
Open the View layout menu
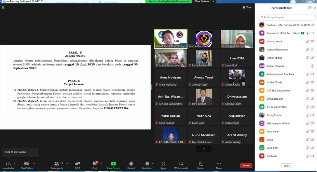click(x=247, y=7)
